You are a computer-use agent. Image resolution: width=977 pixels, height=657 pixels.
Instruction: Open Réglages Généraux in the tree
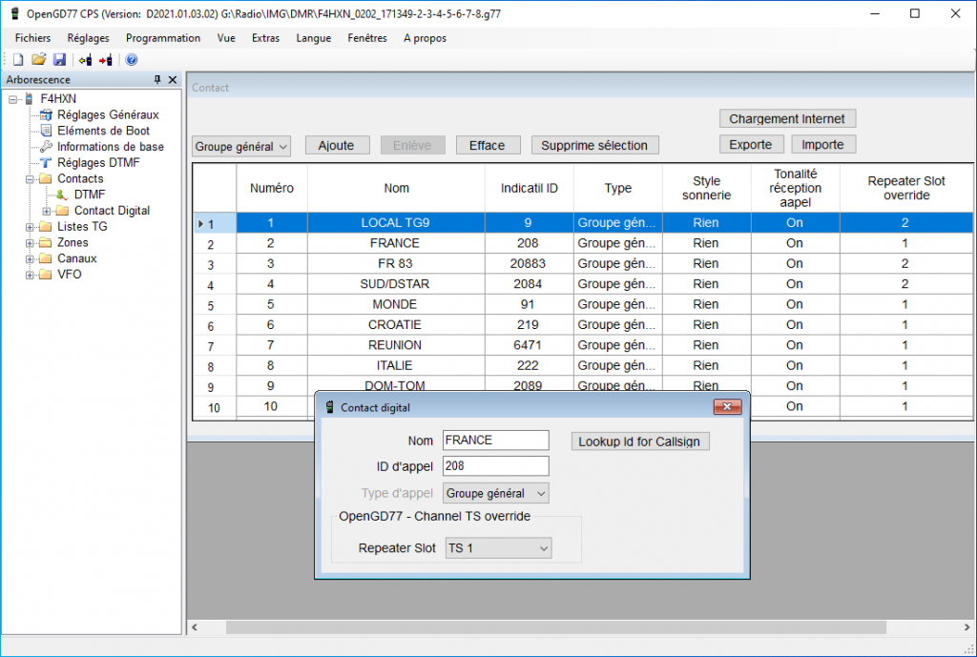click(108, 114)
